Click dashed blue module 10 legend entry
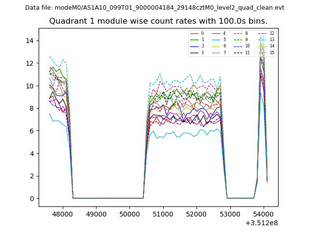The height and width of the screenshot is (232, 309). [241, 46]
